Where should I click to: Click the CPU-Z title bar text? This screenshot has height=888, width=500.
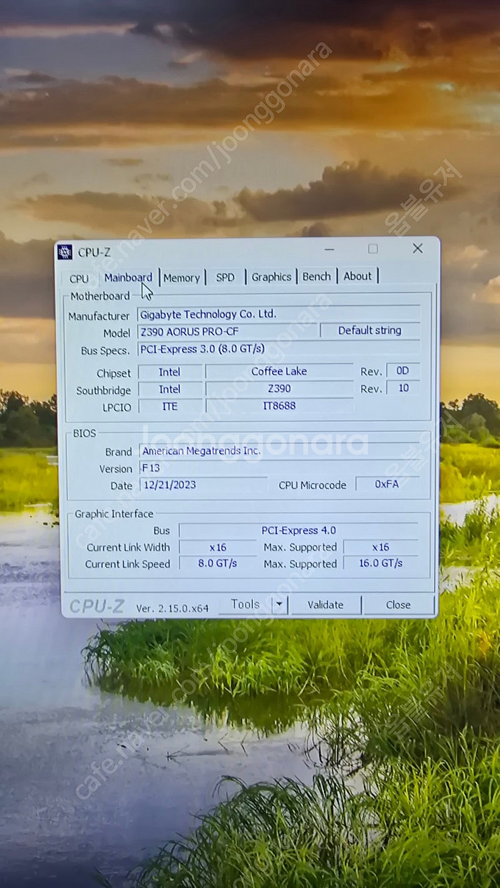point(94,252)
